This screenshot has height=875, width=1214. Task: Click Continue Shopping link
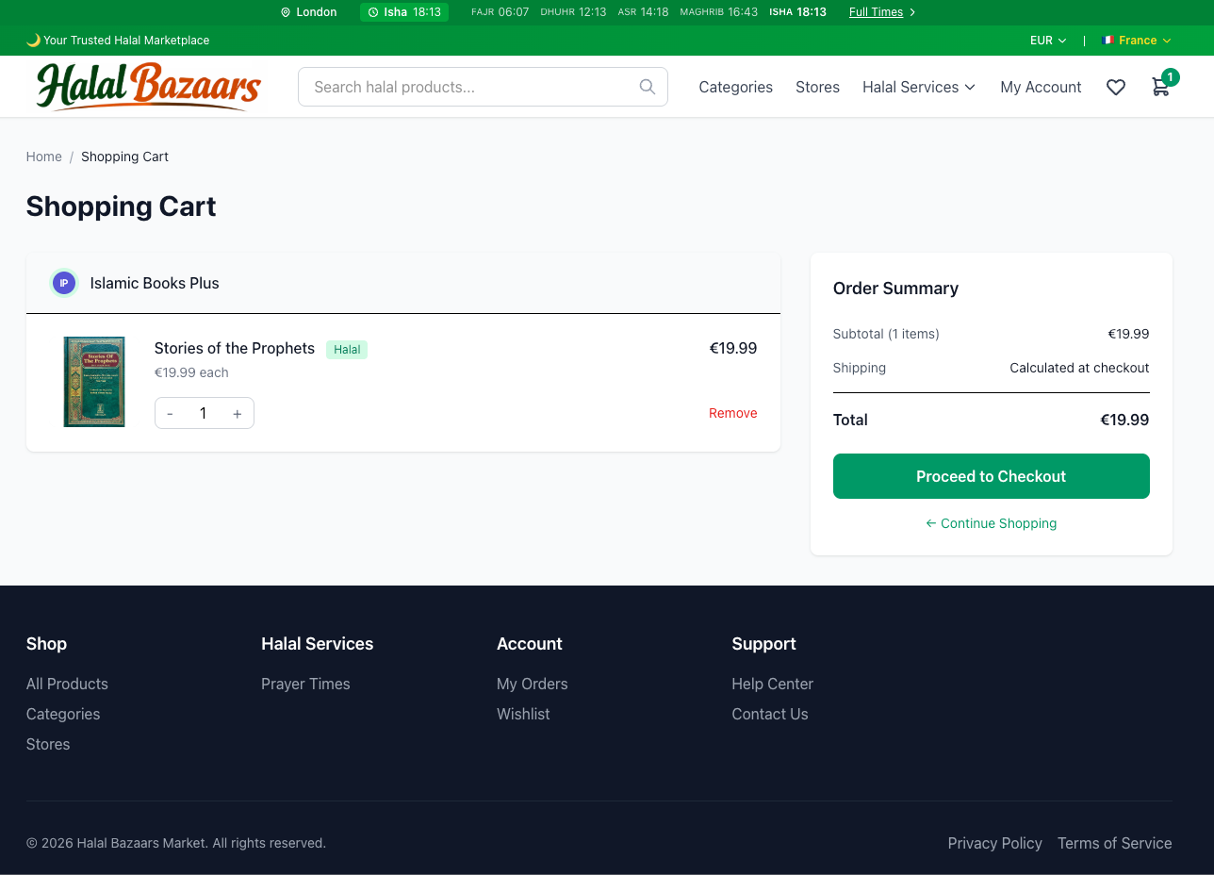pyautogui.click(x=991, y=523)
